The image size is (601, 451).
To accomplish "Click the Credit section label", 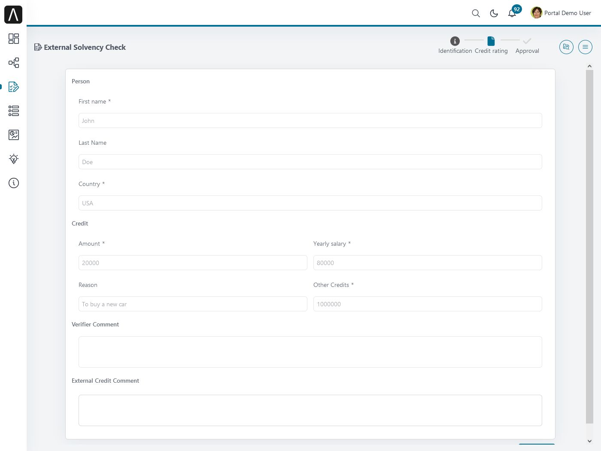I will [80, 223].
